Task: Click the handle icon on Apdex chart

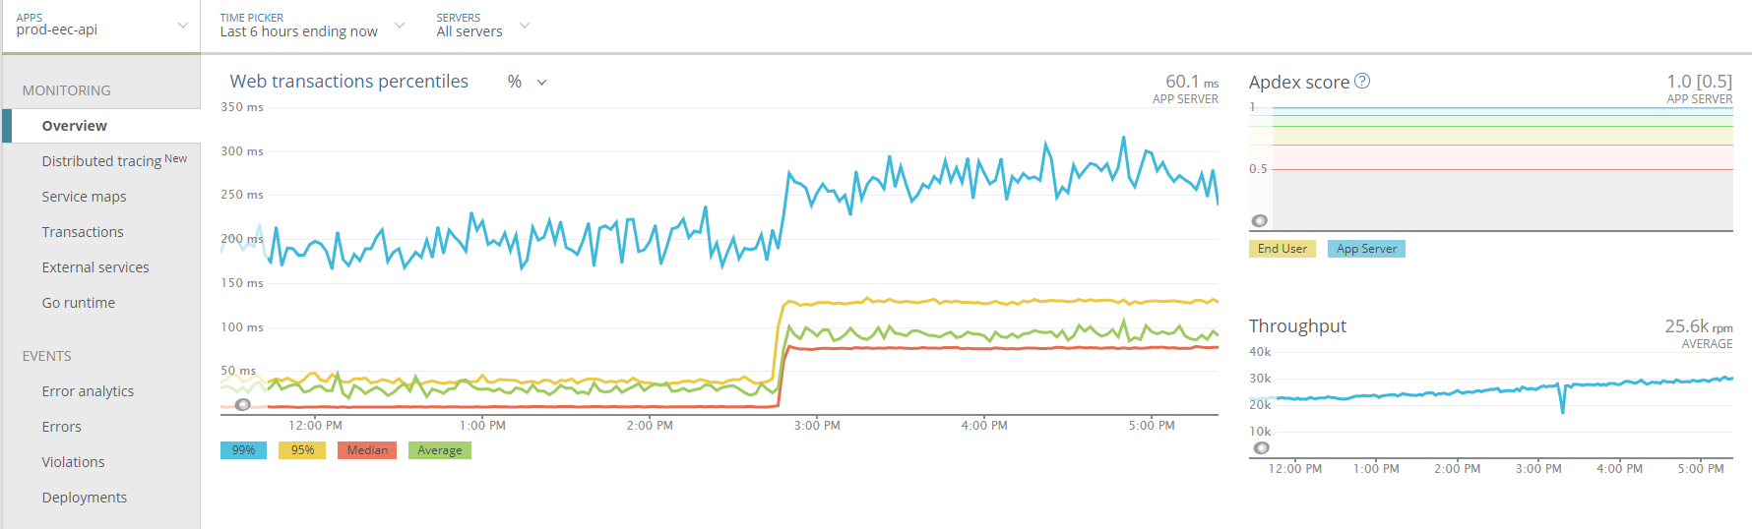Action: (x=1259, y=221)
